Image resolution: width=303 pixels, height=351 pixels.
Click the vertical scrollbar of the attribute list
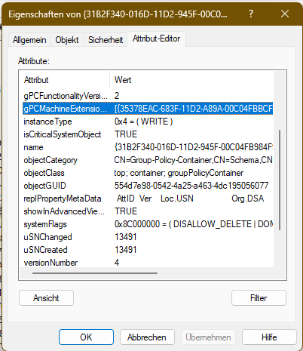[x=280, y=180]
